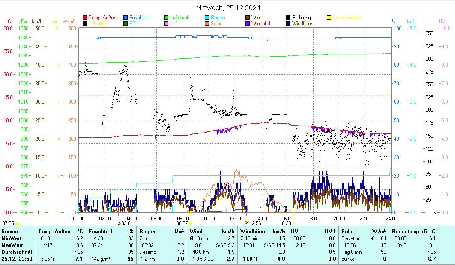Click the orange Solar legend swatch
455x265 pixels.
207,24
